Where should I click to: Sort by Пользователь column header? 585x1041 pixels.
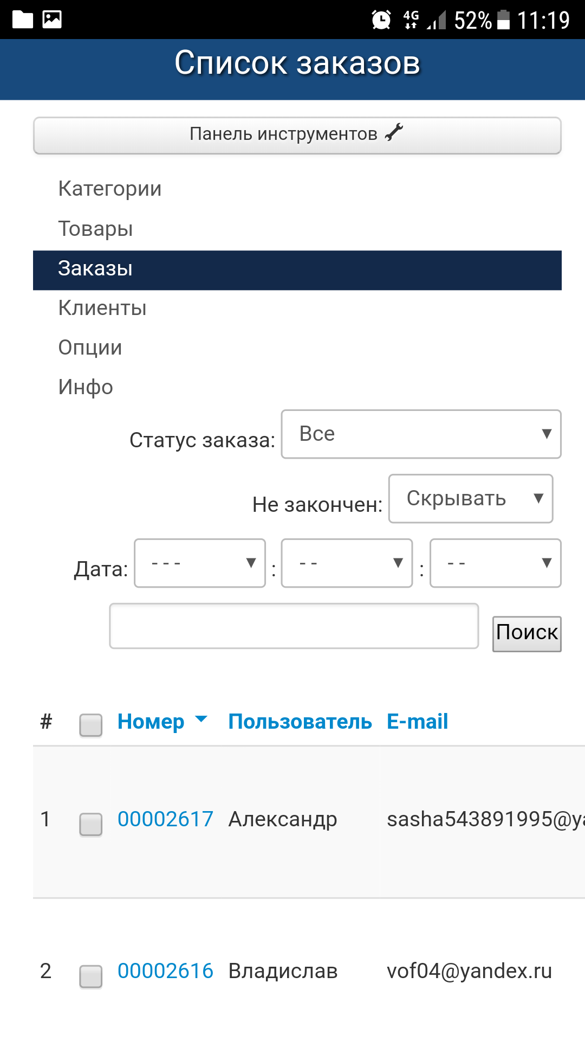pos(300,722)
